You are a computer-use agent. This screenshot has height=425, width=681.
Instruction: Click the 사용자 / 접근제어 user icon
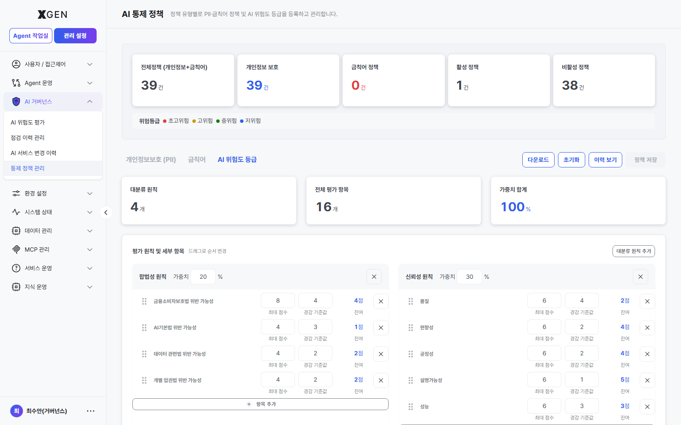coord(16,64)
